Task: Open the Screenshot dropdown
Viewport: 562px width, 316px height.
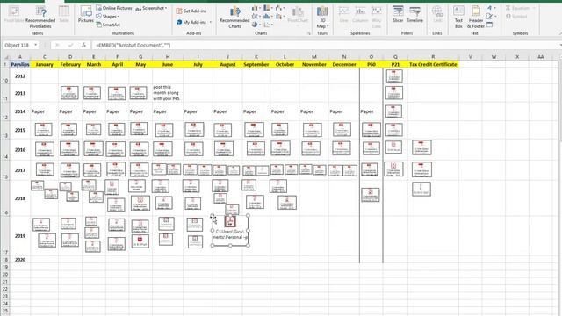Action: point(151,8)
